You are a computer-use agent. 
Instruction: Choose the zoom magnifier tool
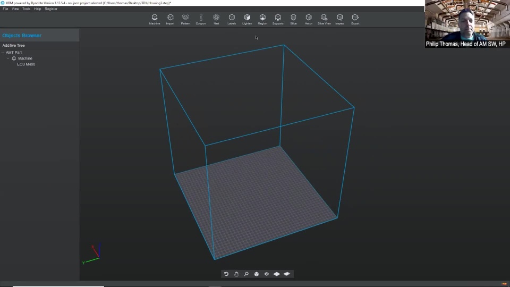point(246,274)
